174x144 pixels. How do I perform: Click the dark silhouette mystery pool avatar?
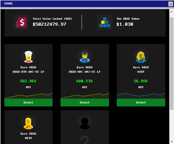click(x=85, y=122)
